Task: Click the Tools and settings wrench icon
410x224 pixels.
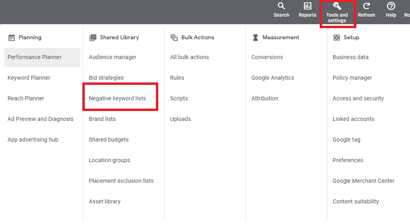Action: click(337, 6)
